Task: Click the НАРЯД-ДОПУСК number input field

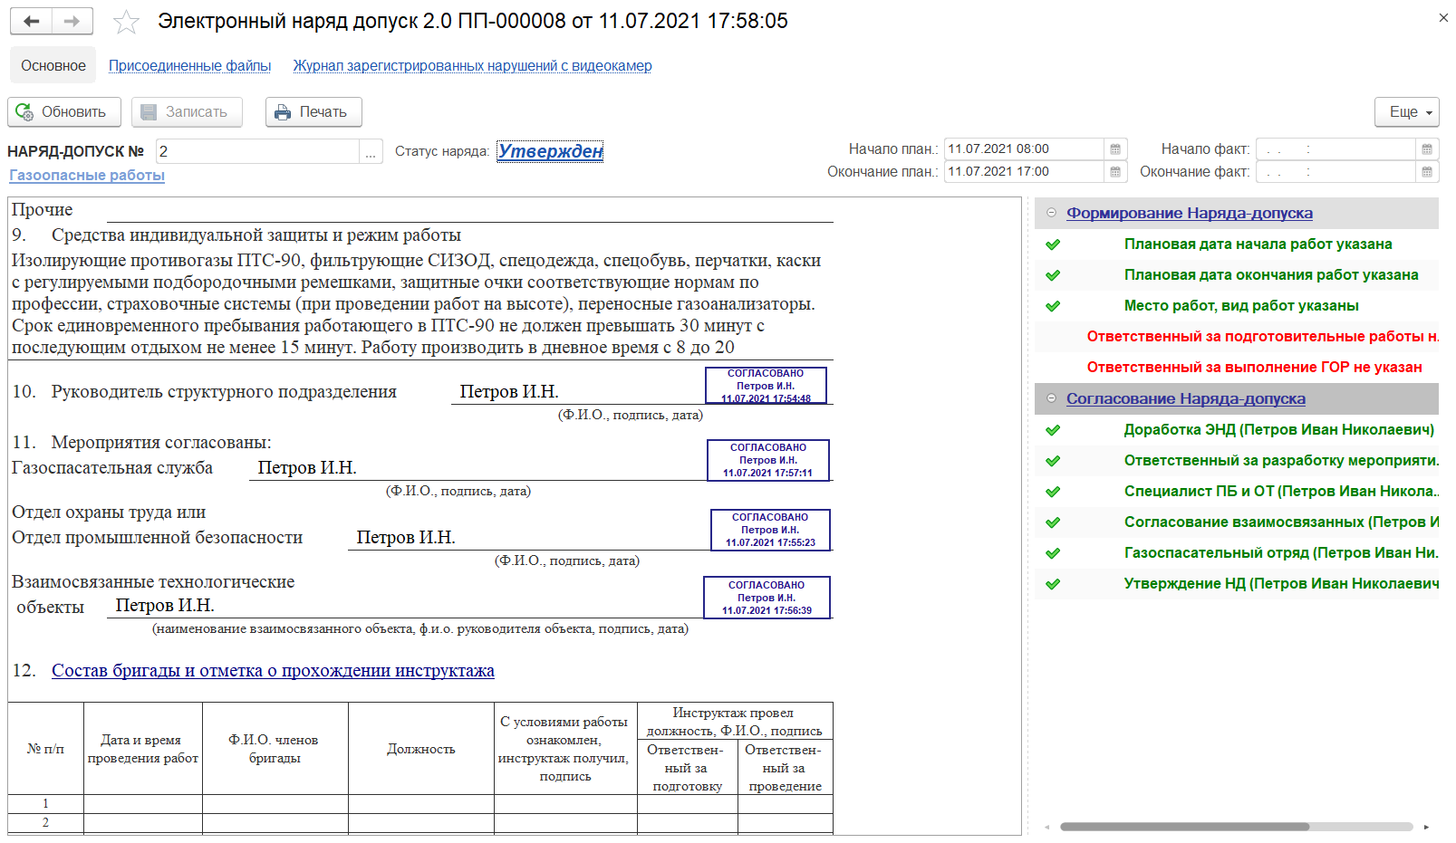Action: tap(256, 152)
